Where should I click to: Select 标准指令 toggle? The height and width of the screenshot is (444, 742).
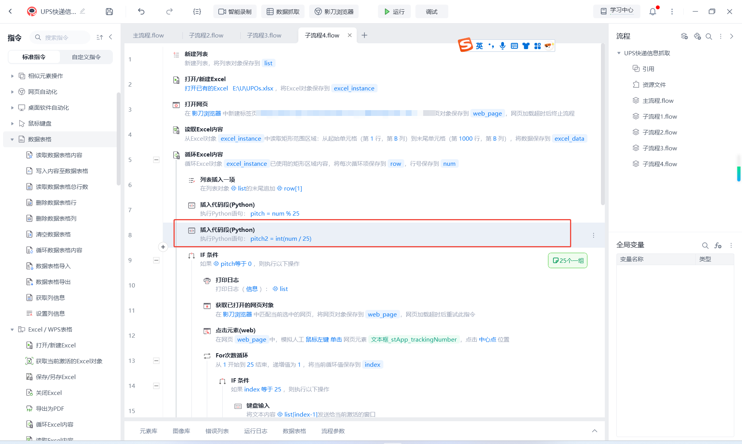(x=34, y=57)
